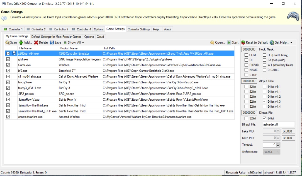Open Default Settings for Most Popular Games tab
Image resolution: width=302 pixels, height=176 pixels.
tap(56, 37)
